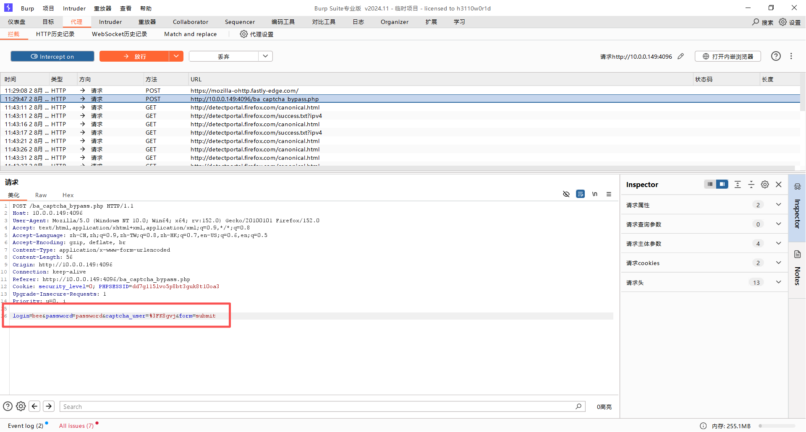The width and height of the screenshot is (806, 432).
Task: Click the Notes sidebar icon
Action: click(x=797, y=254)
